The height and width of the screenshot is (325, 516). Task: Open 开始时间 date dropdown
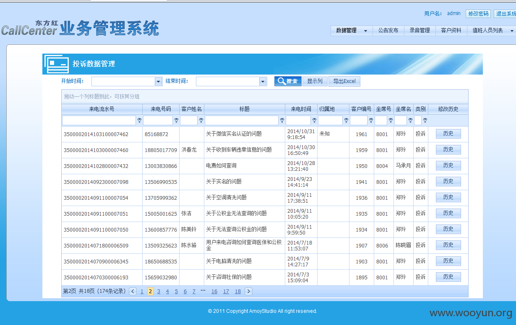(x=158, y=81)
